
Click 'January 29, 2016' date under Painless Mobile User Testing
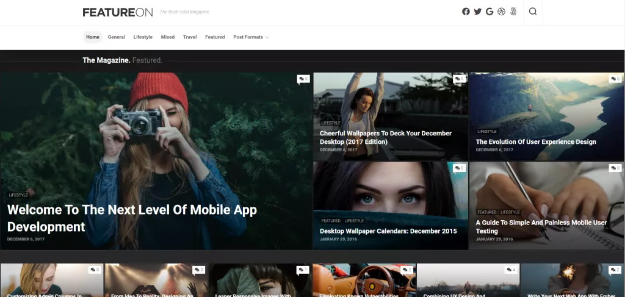click(494, 239)
